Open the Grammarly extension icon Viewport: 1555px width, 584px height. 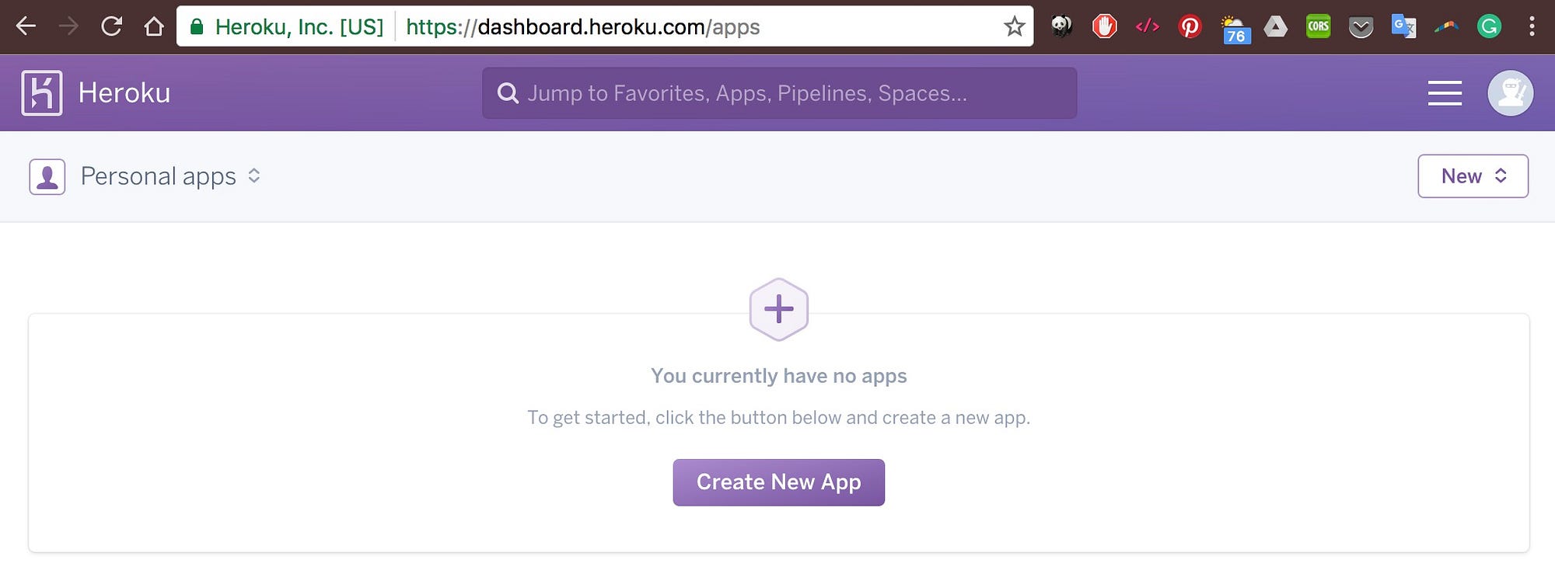(x=1489, y=27)
